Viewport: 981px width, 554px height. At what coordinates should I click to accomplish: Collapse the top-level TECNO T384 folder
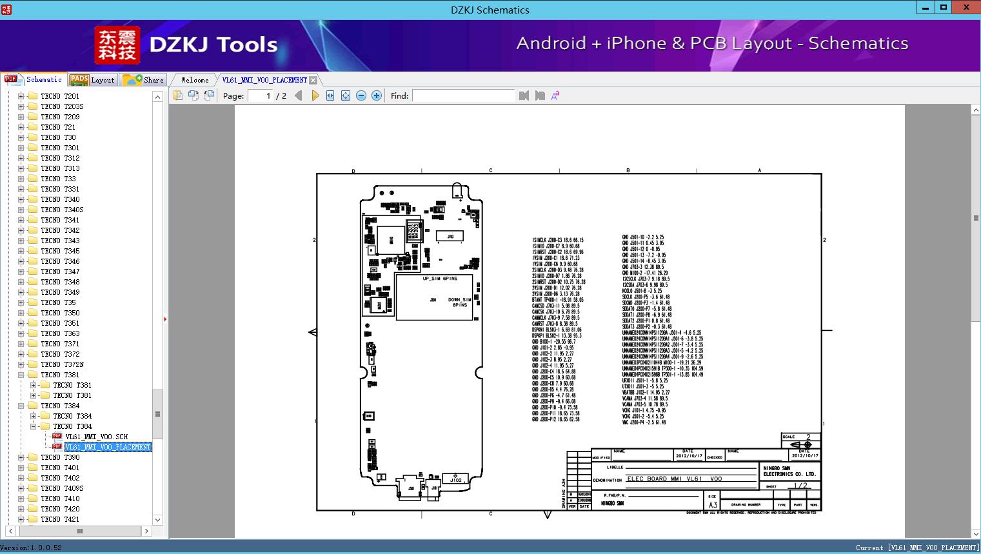[x=21, y=406]
